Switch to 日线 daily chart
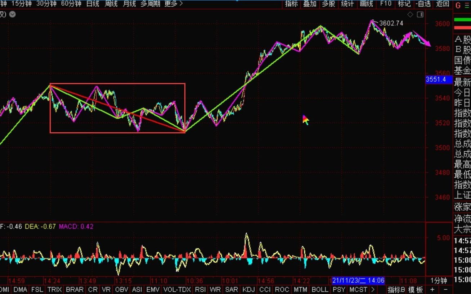The image size is (471, 294). pyautogui.click(x=93, y=4)
